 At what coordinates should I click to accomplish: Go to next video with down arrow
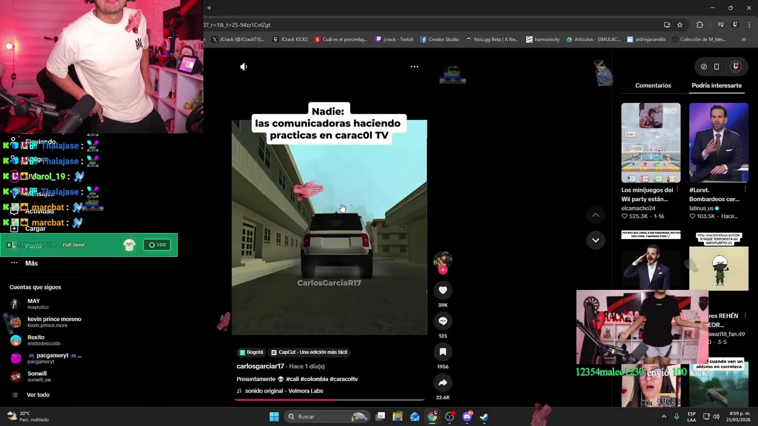click(x=596, y=240)
